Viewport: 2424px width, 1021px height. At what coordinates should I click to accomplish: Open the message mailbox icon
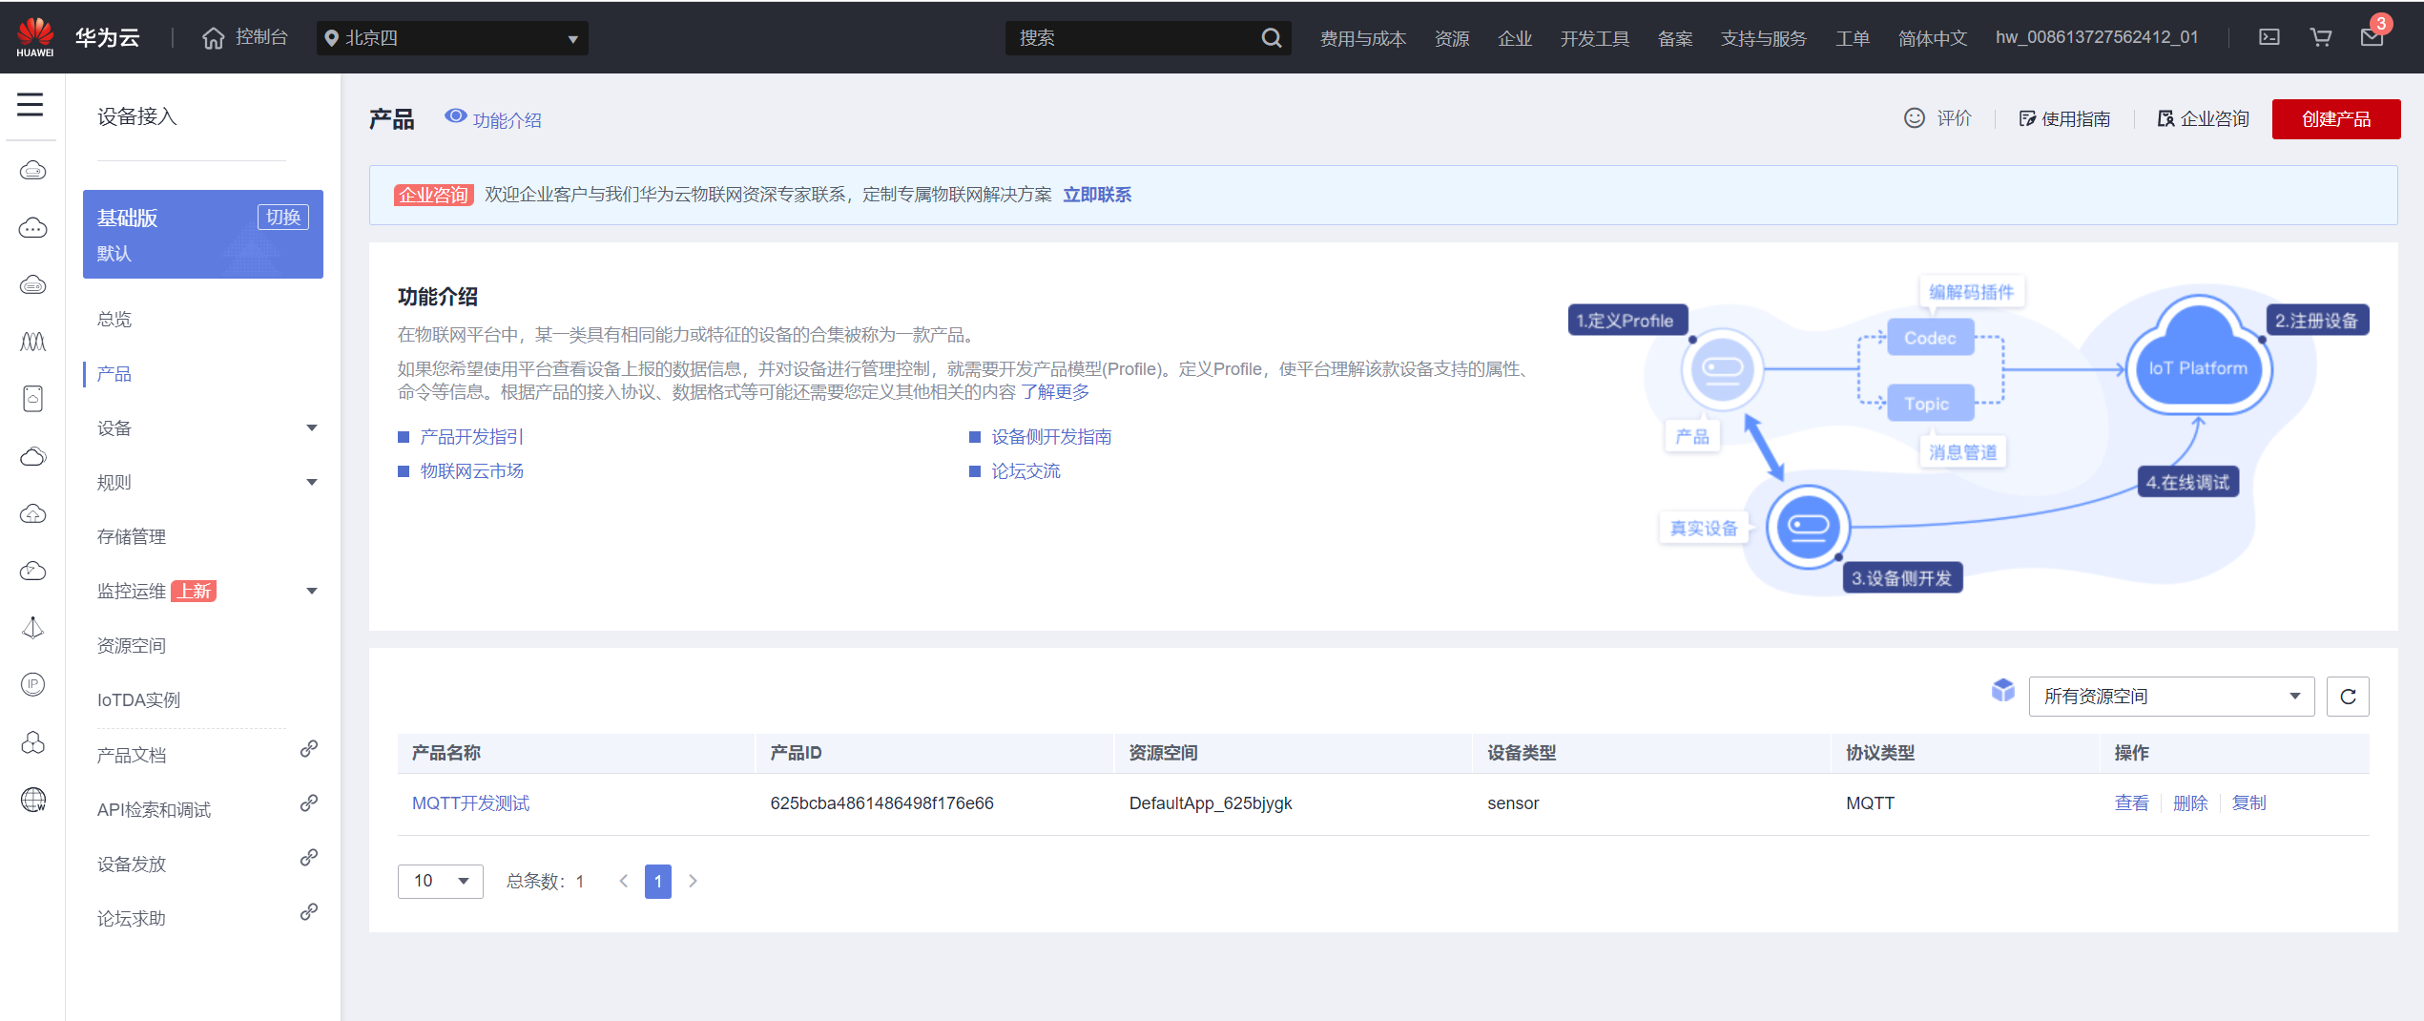[2372, 37]
